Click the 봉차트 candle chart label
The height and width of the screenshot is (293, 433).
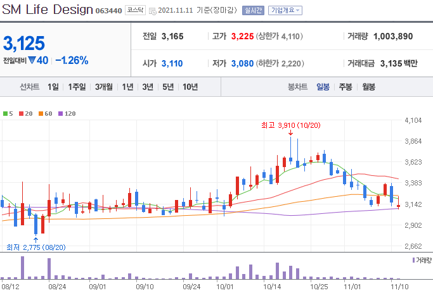pyautogui.click(x=298, y=87)
